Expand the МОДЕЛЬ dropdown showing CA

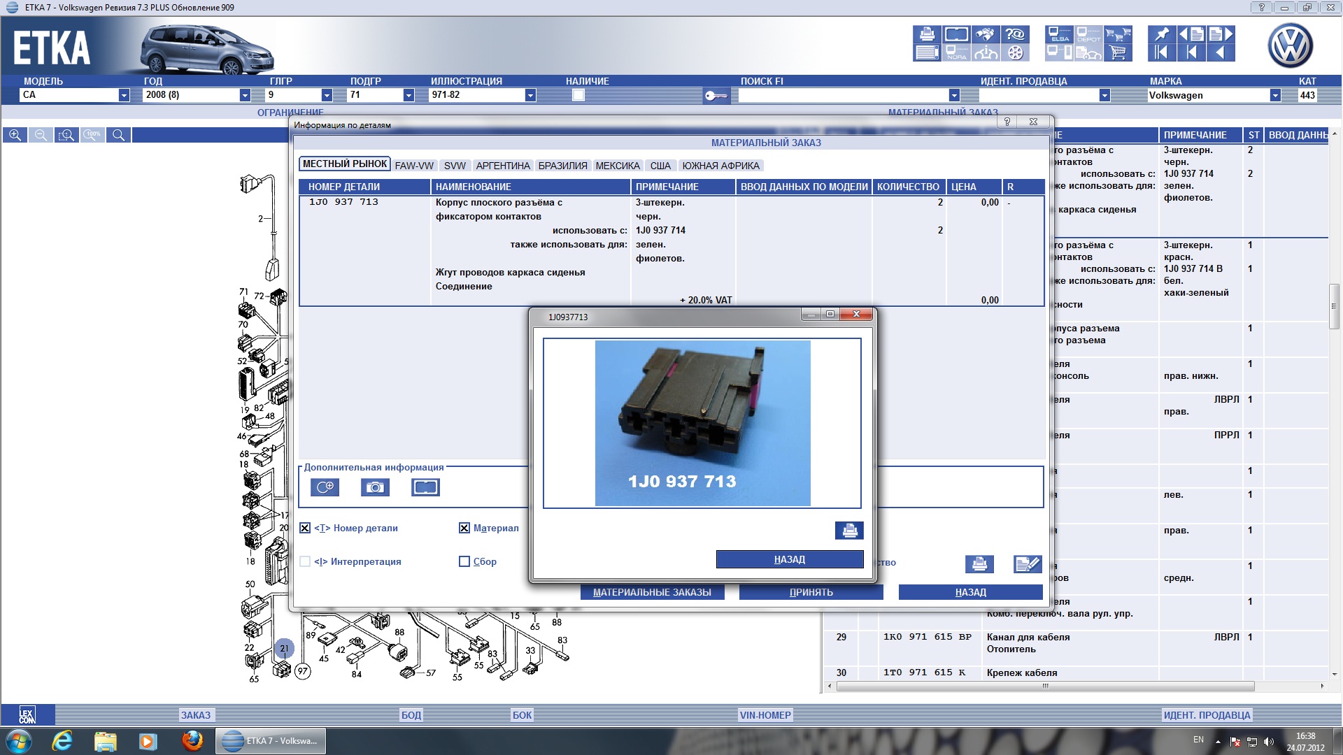124,95
